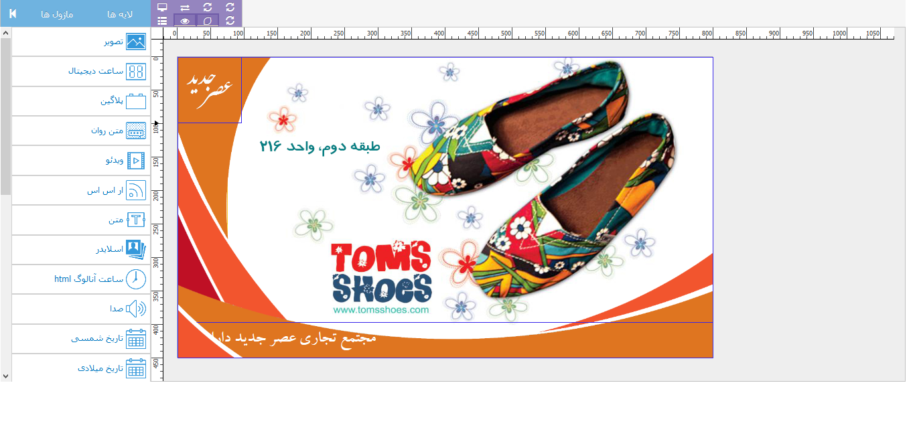This screenshot has width=915, height=448.
Task: Select the text طبقه دوم، واحد ۲۱۶
Action: [320, 146]
